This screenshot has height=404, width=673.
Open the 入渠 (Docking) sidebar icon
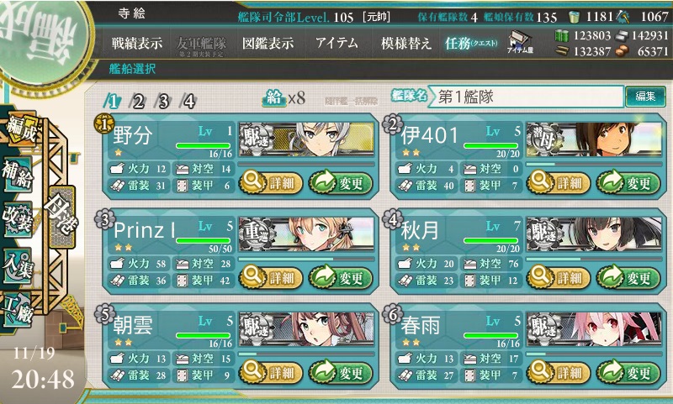[x=18, y=265]
